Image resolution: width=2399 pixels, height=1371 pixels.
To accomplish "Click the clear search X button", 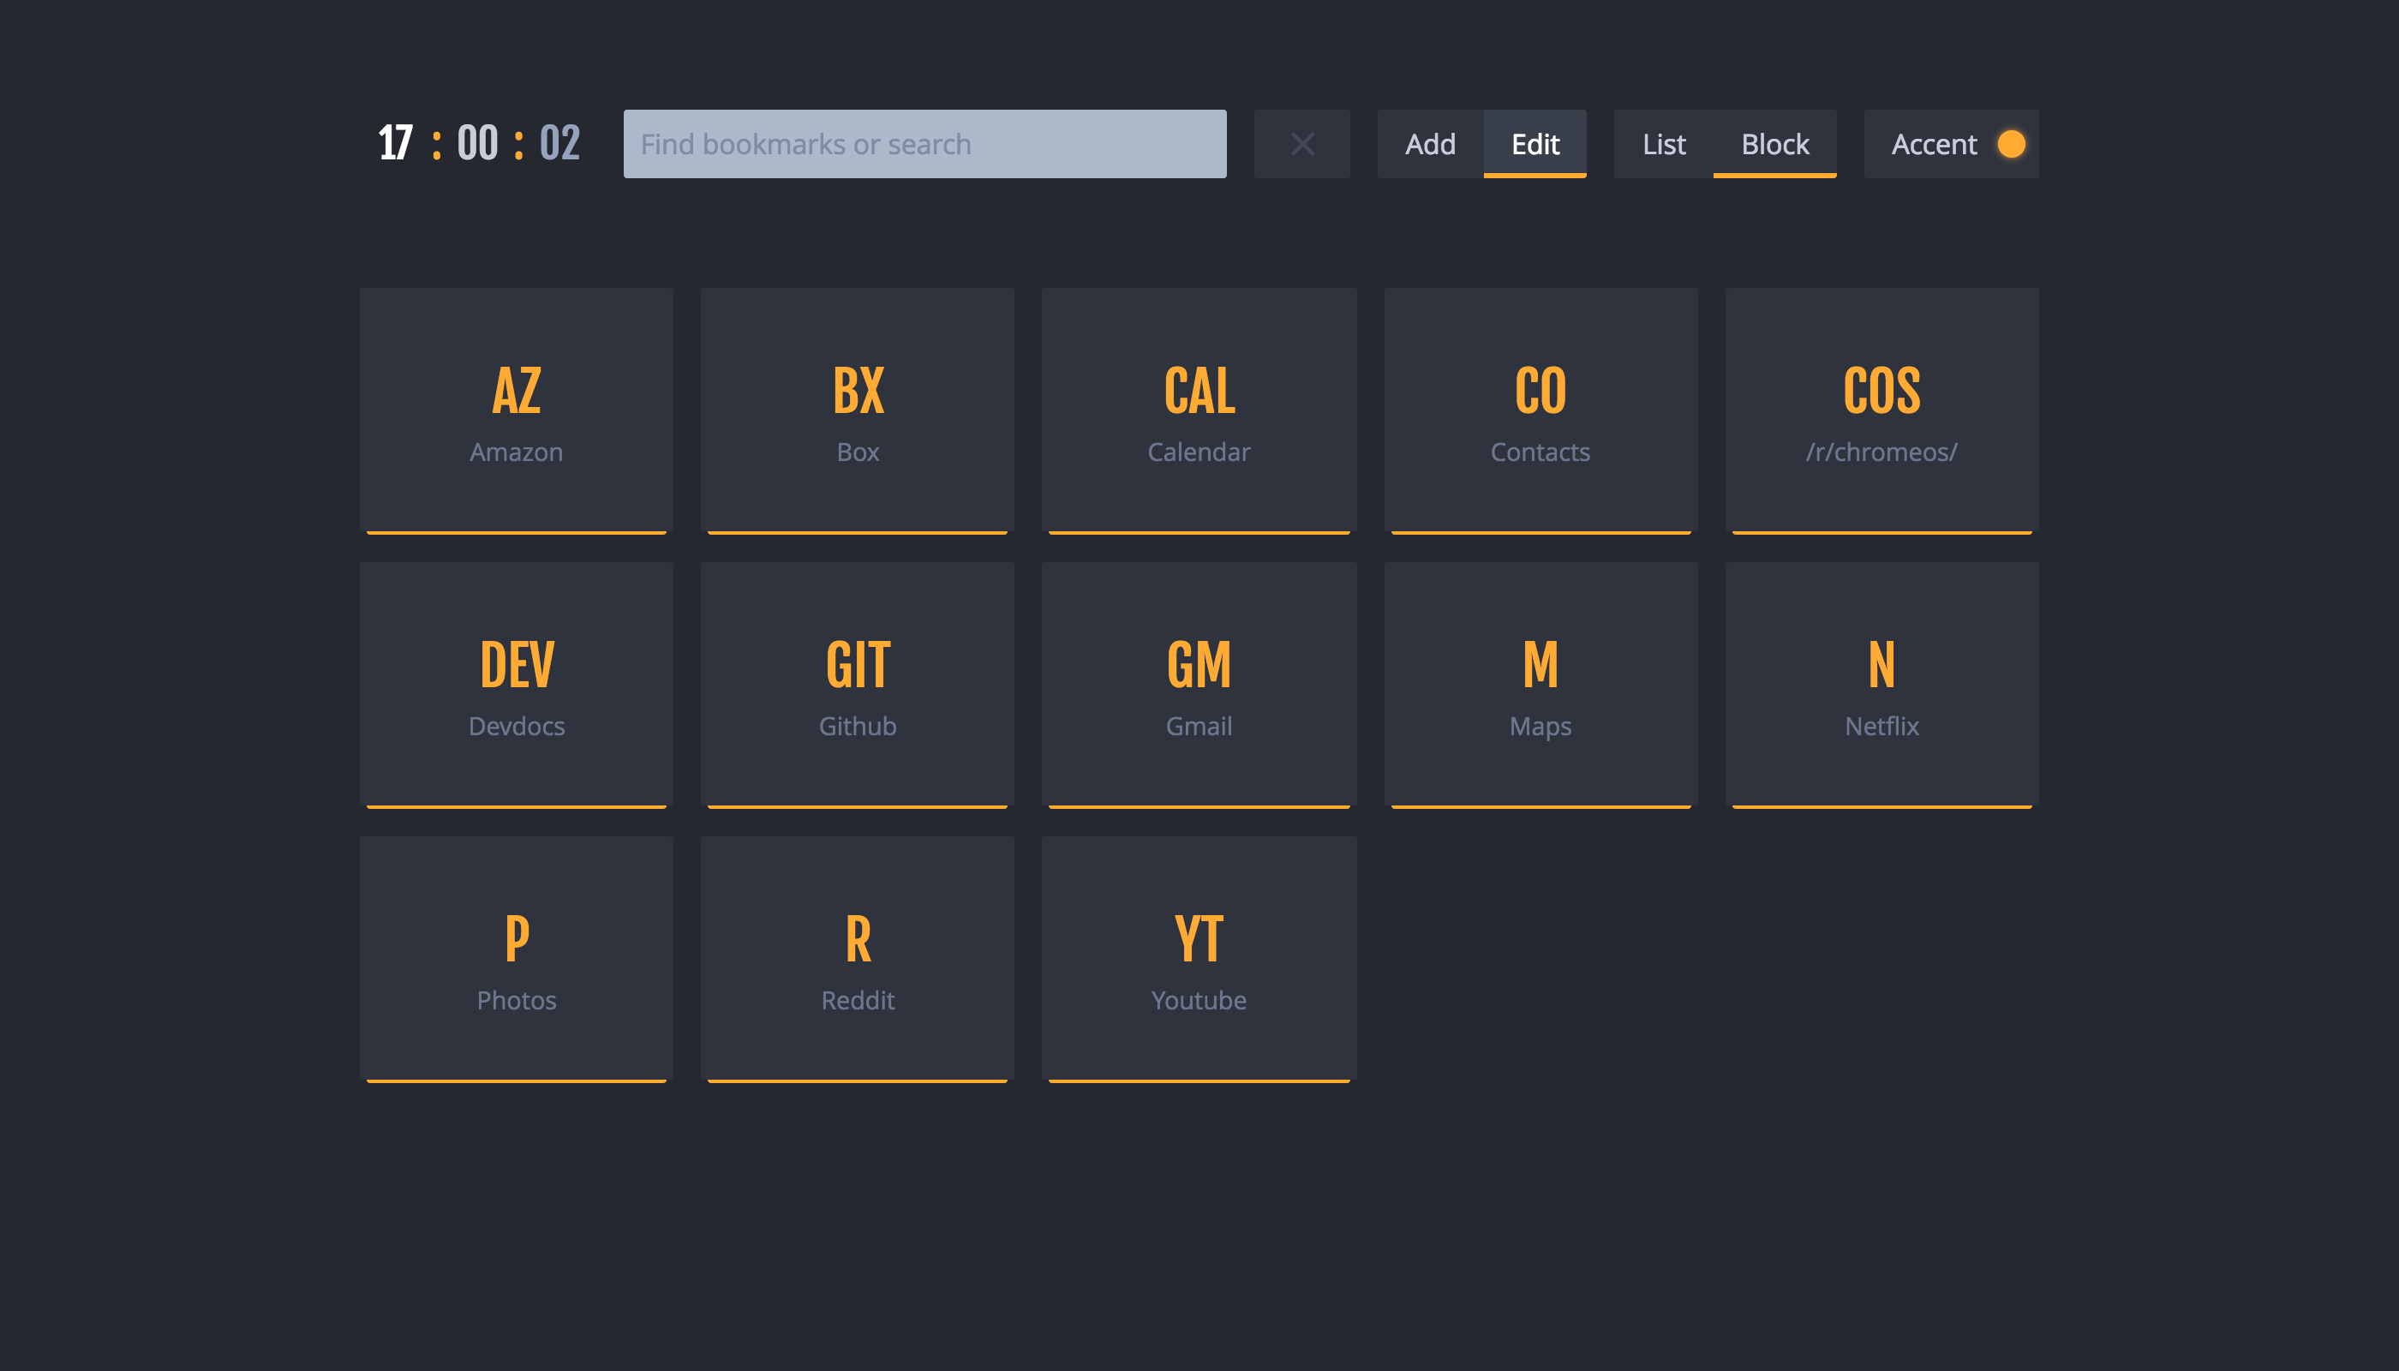I will point(1301,144).
